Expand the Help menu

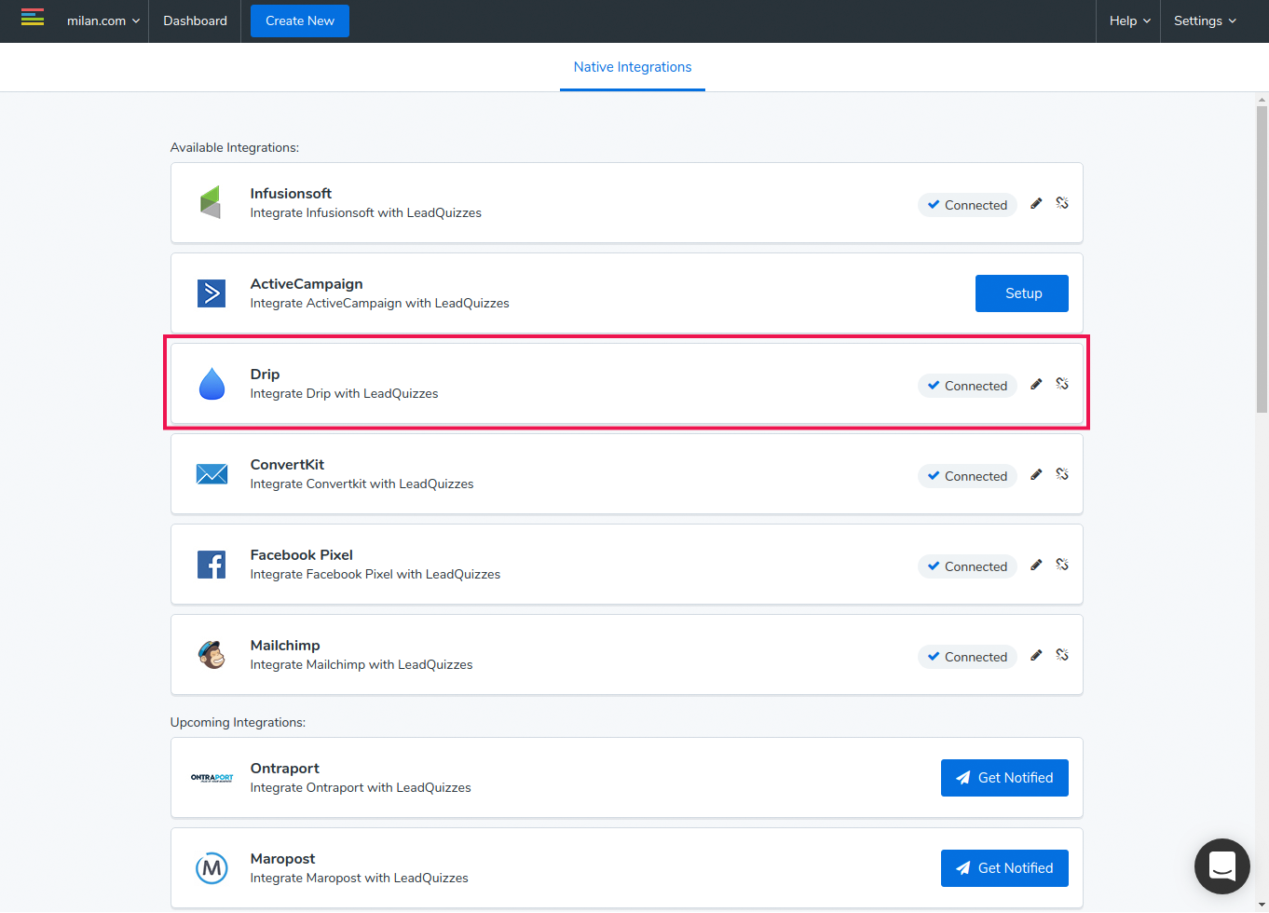[1129, 20]
